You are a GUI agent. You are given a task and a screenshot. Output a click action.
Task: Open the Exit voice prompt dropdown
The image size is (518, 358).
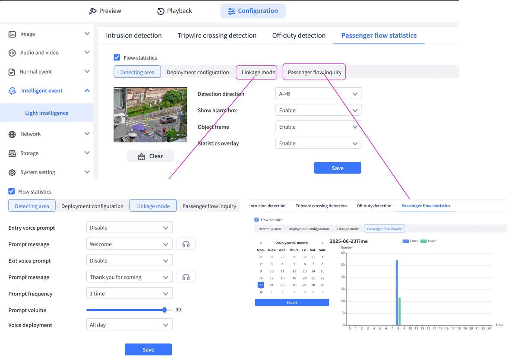pyautogui.click(x=129, y=260)
